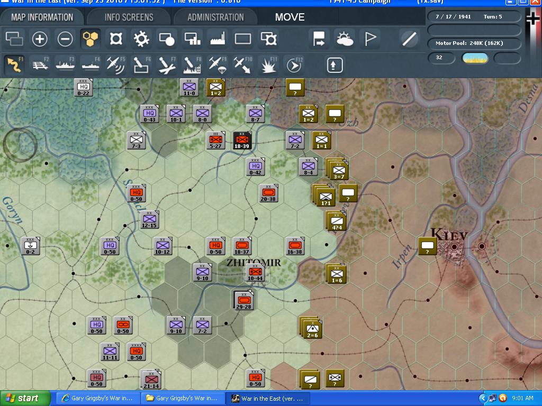542x406 pixels.
Task: Select Air transfer F10 icon
Action: (242, 65)
